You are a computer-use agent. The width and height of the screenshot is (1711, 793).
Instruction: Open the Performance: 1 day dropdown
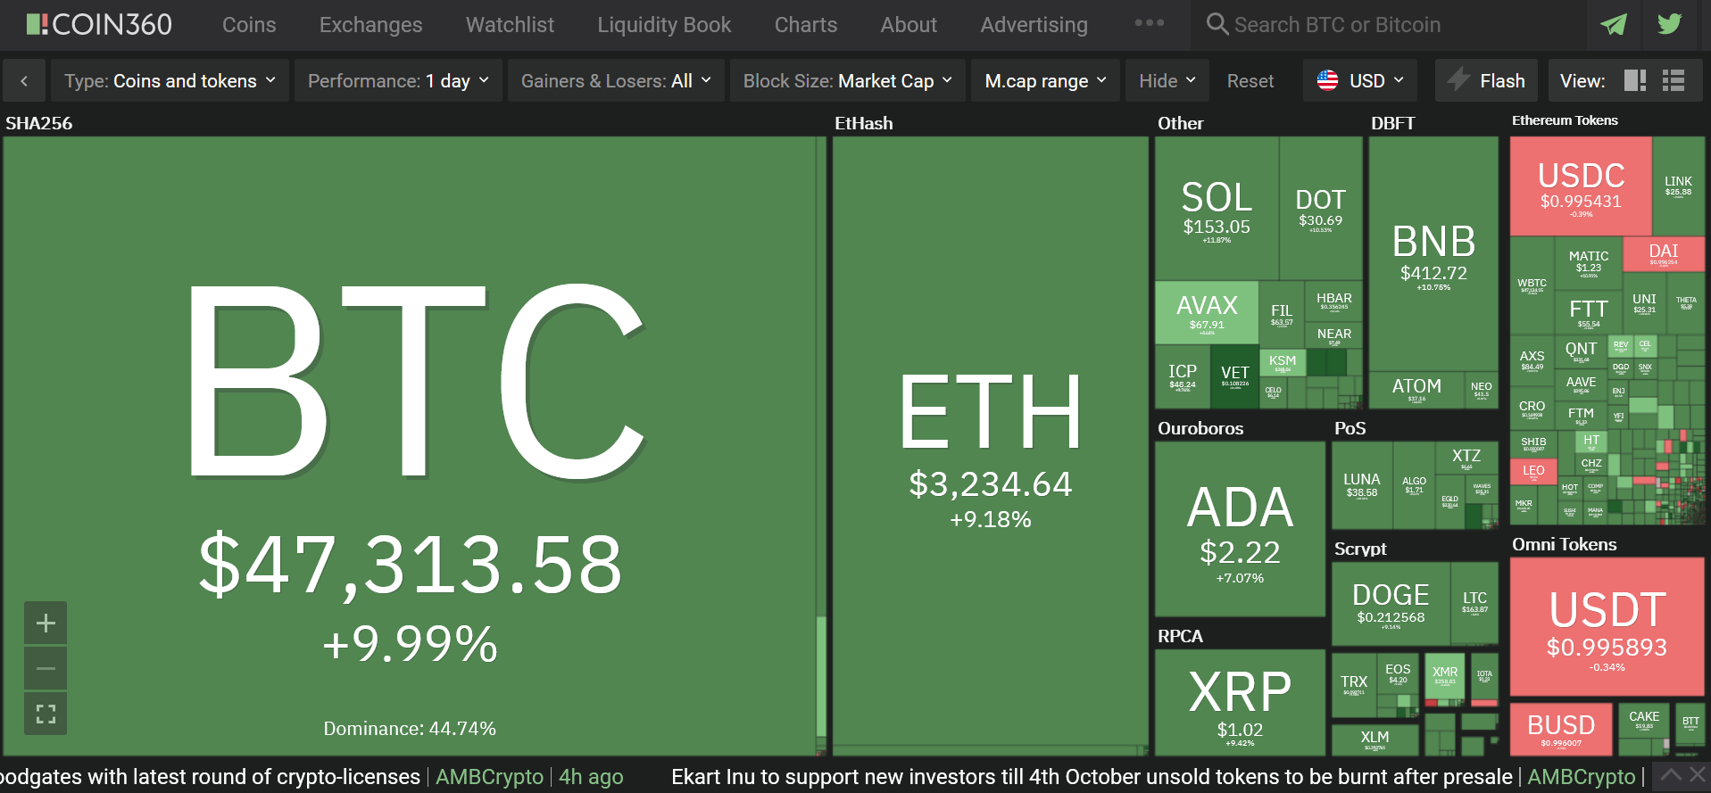click(x=398, y=81)
